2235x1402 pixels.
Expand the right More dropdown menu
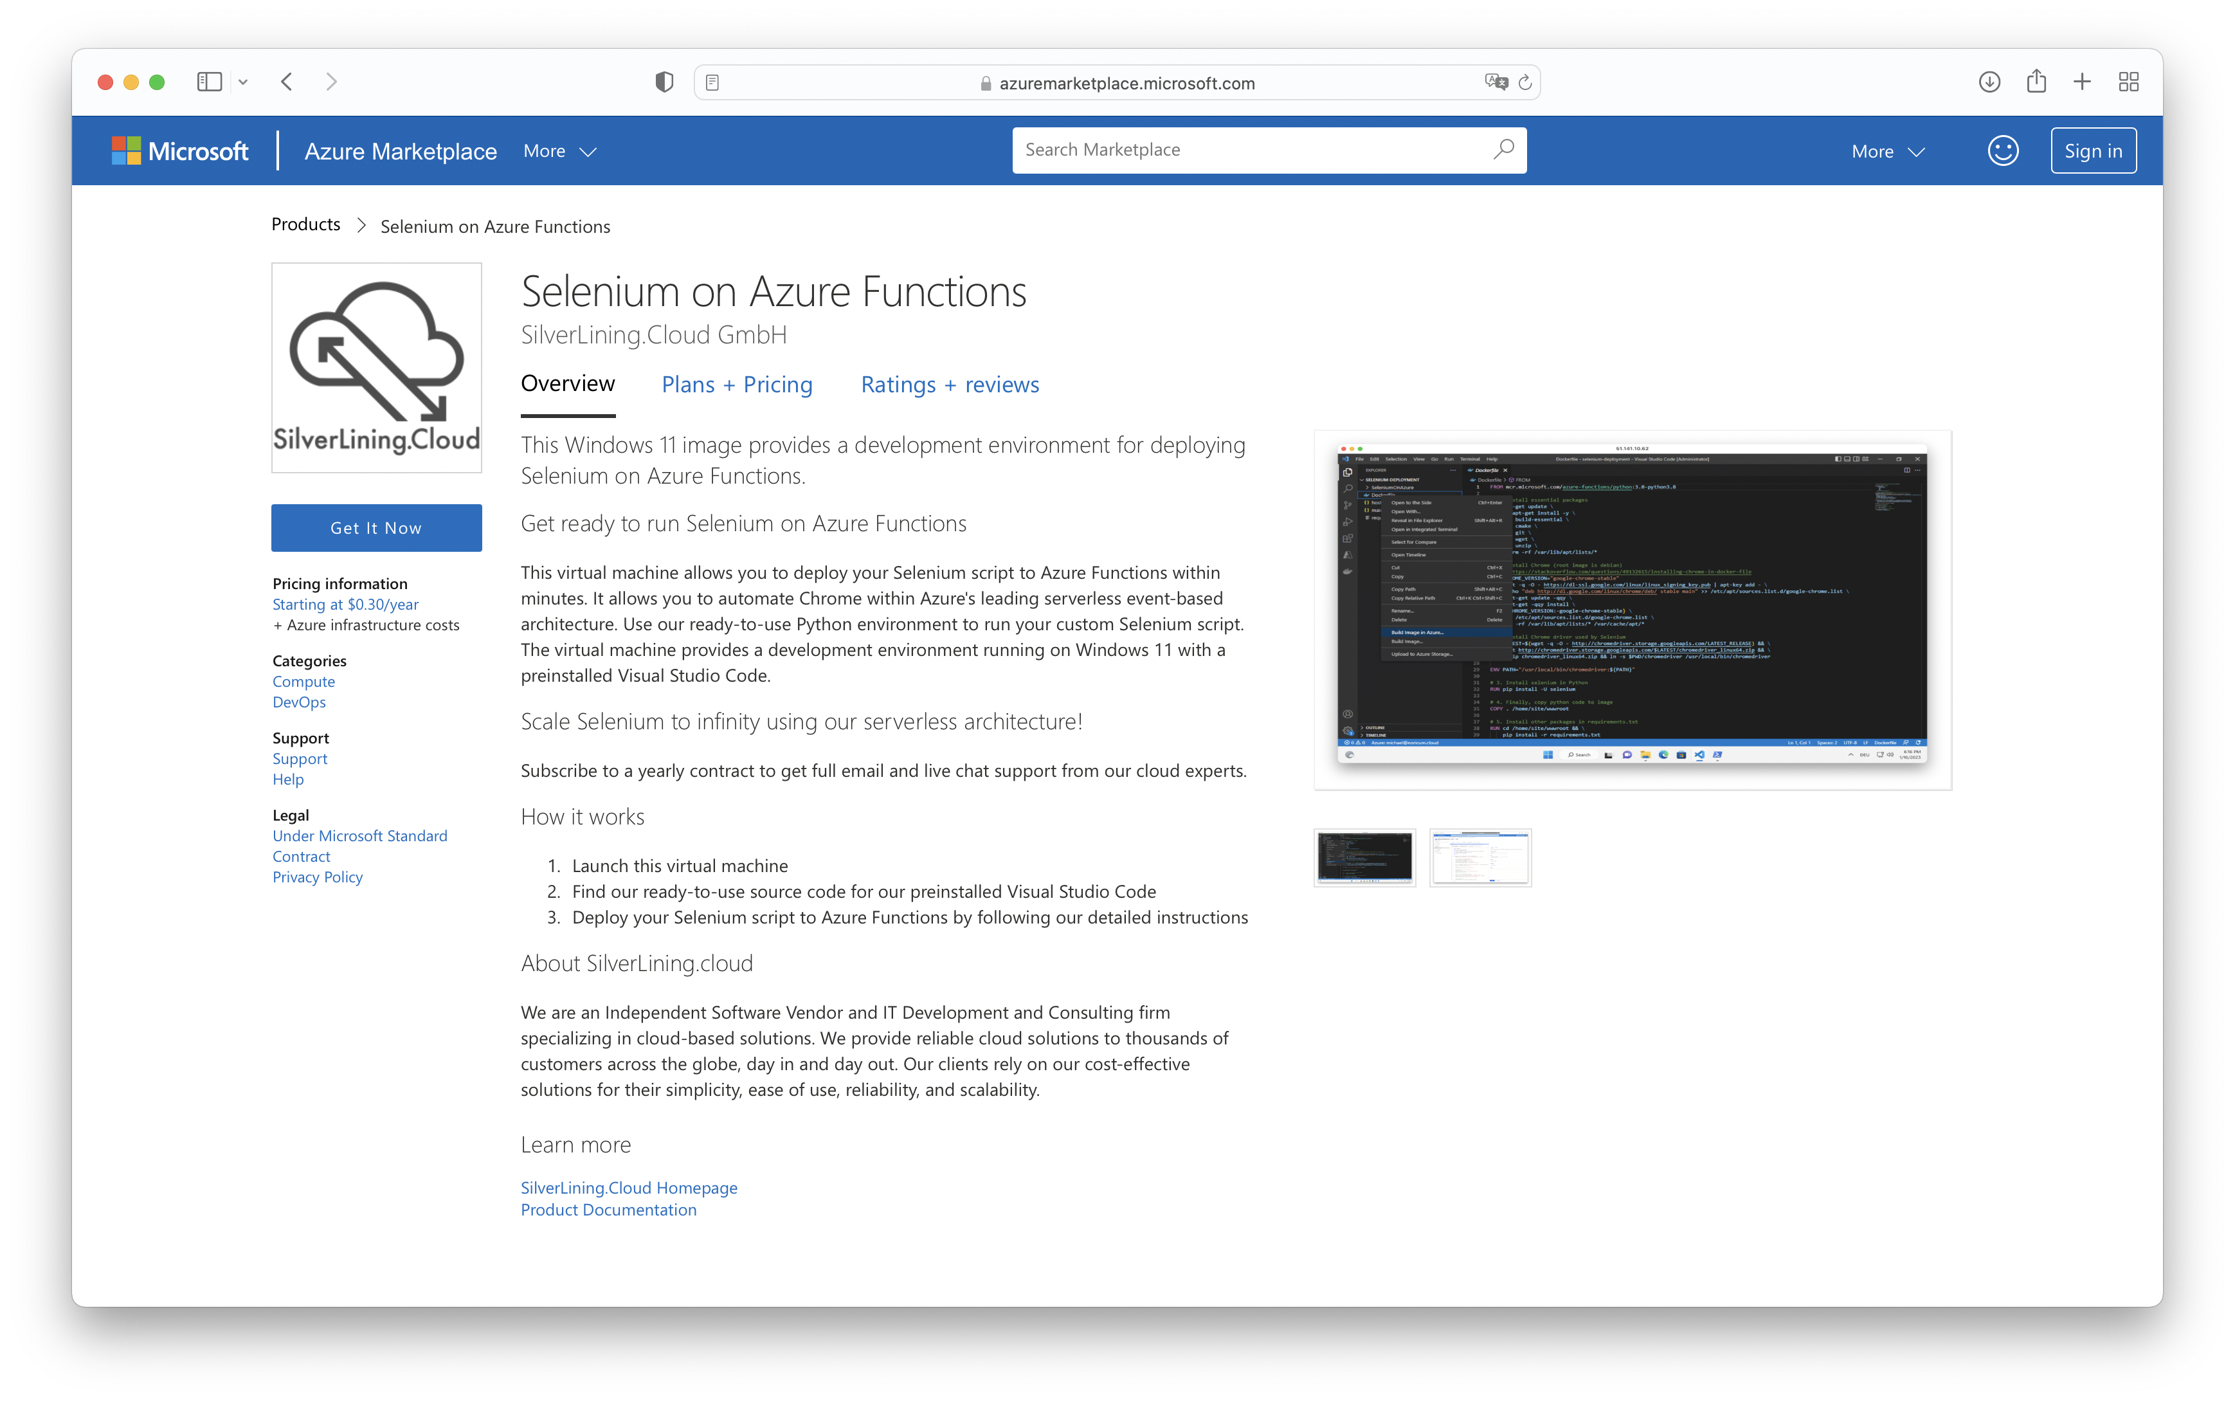point(1887,151)
